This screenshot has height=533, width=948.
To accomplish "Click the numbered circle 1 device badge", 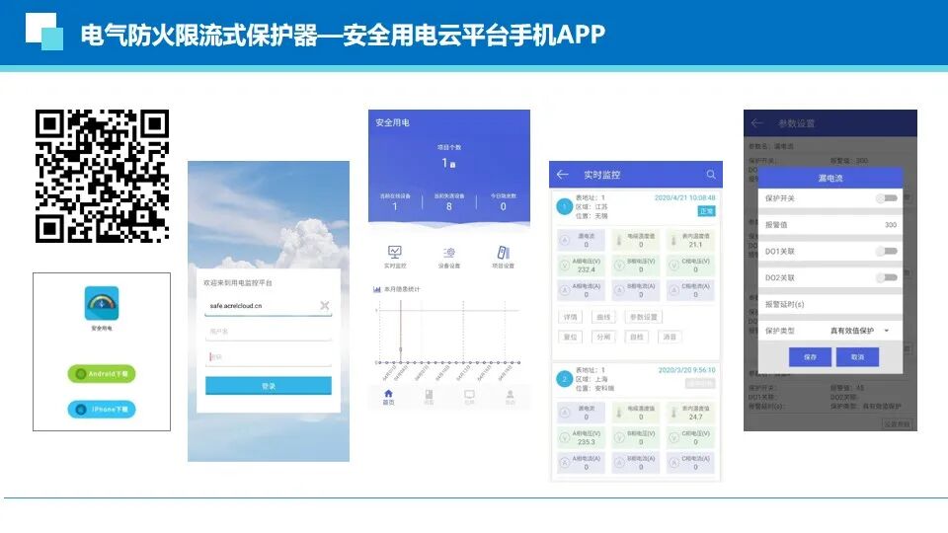I will click(564, 207).
